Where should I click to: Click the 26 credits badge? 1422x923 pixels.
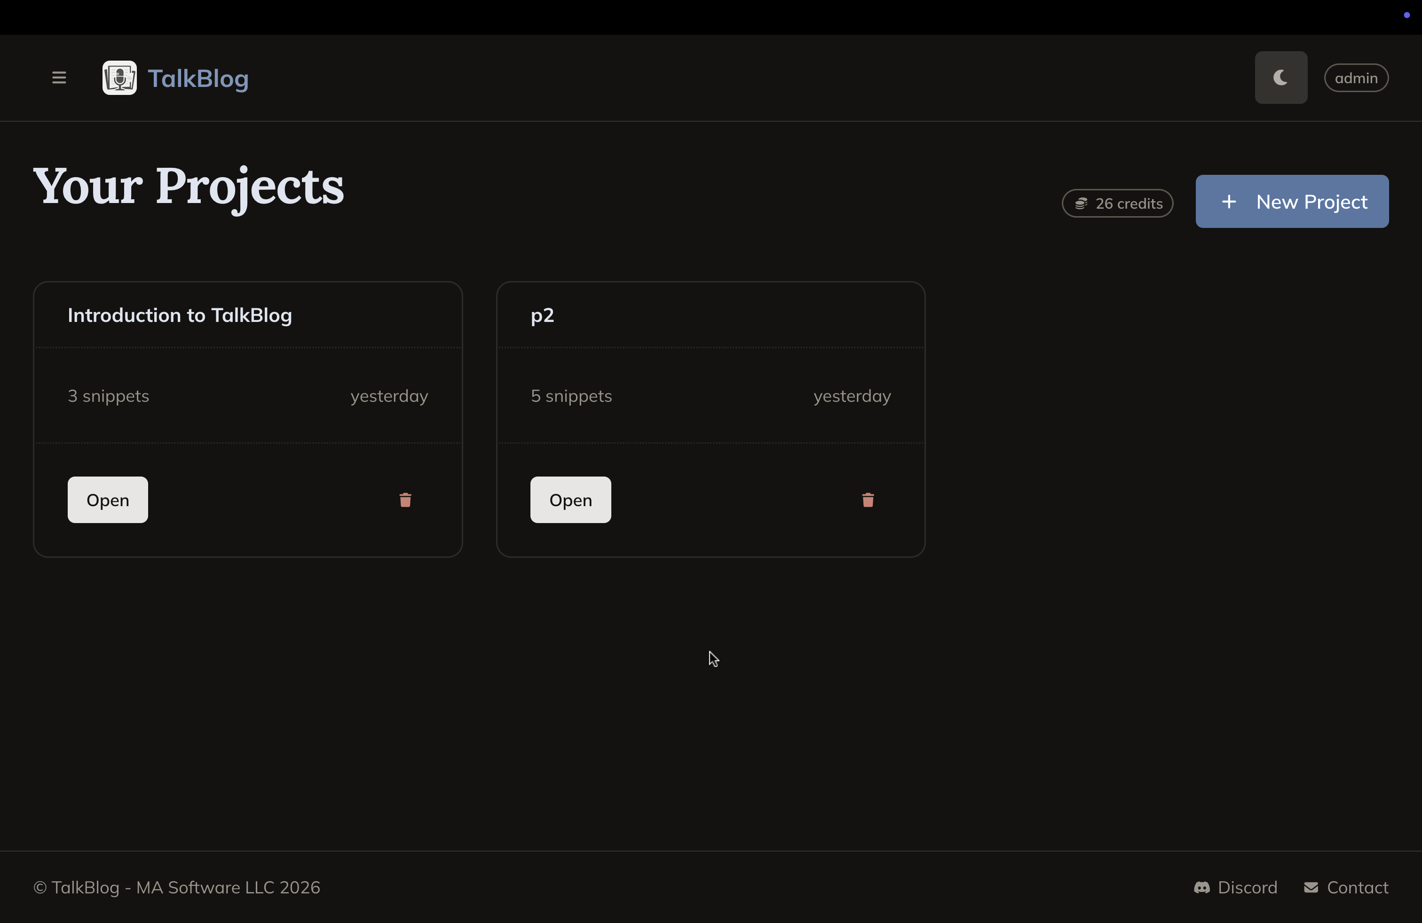pyautogui.click(x=1128, y=203)
